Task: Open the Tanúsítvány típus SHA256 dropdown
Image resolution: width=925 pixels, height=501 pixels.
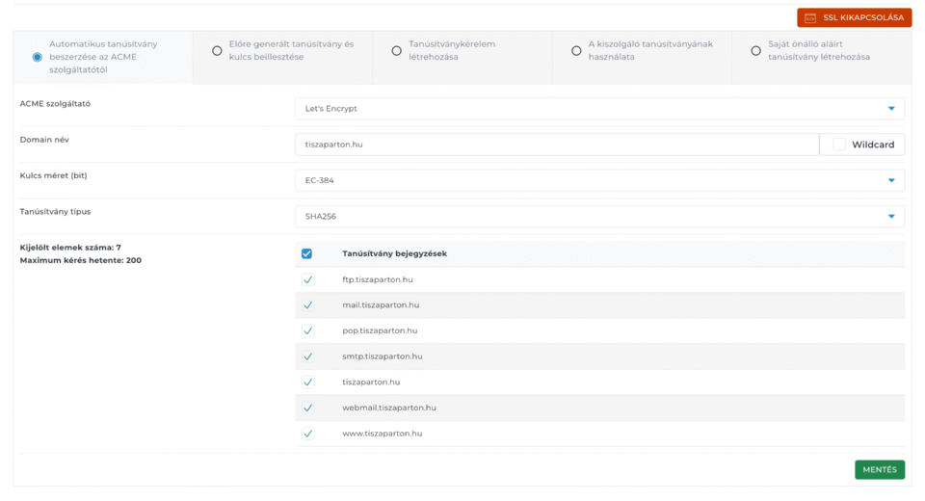Action: pyautogui.click(x=598, y=217)
